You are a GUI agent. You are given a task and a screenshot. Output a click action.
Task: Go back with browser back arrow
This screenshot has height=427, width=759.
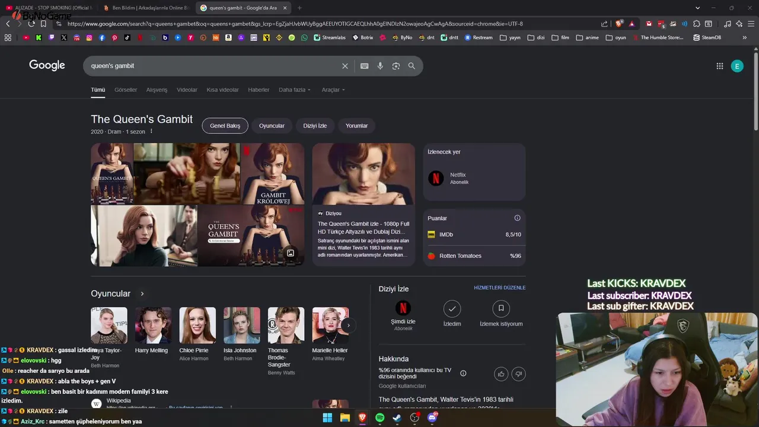(x=8, y=24)
